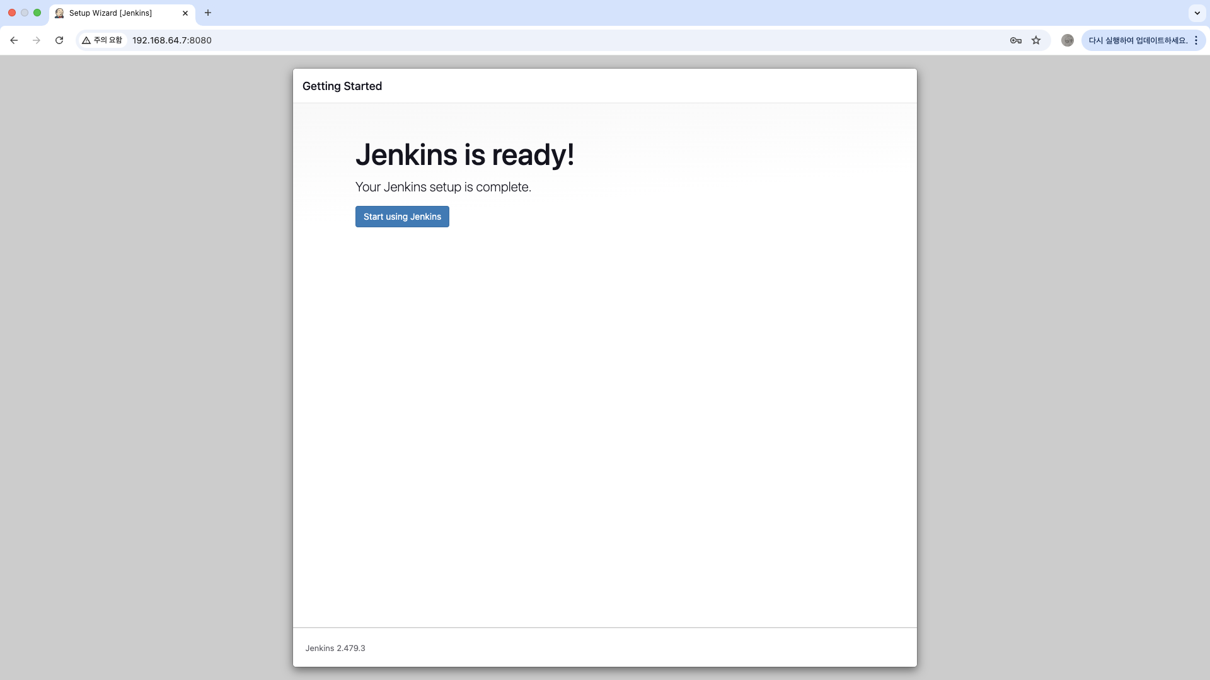Viewport: 1210px width, 680px height.
Task: Click the relaunch to update Chrome button
Action: point(1138,40)
